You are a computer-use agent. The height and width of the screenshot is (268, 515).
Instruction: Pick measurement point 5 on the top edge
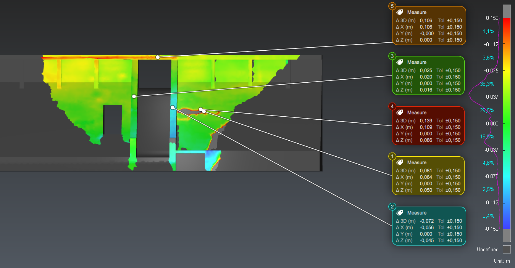(x=158, y=57)
